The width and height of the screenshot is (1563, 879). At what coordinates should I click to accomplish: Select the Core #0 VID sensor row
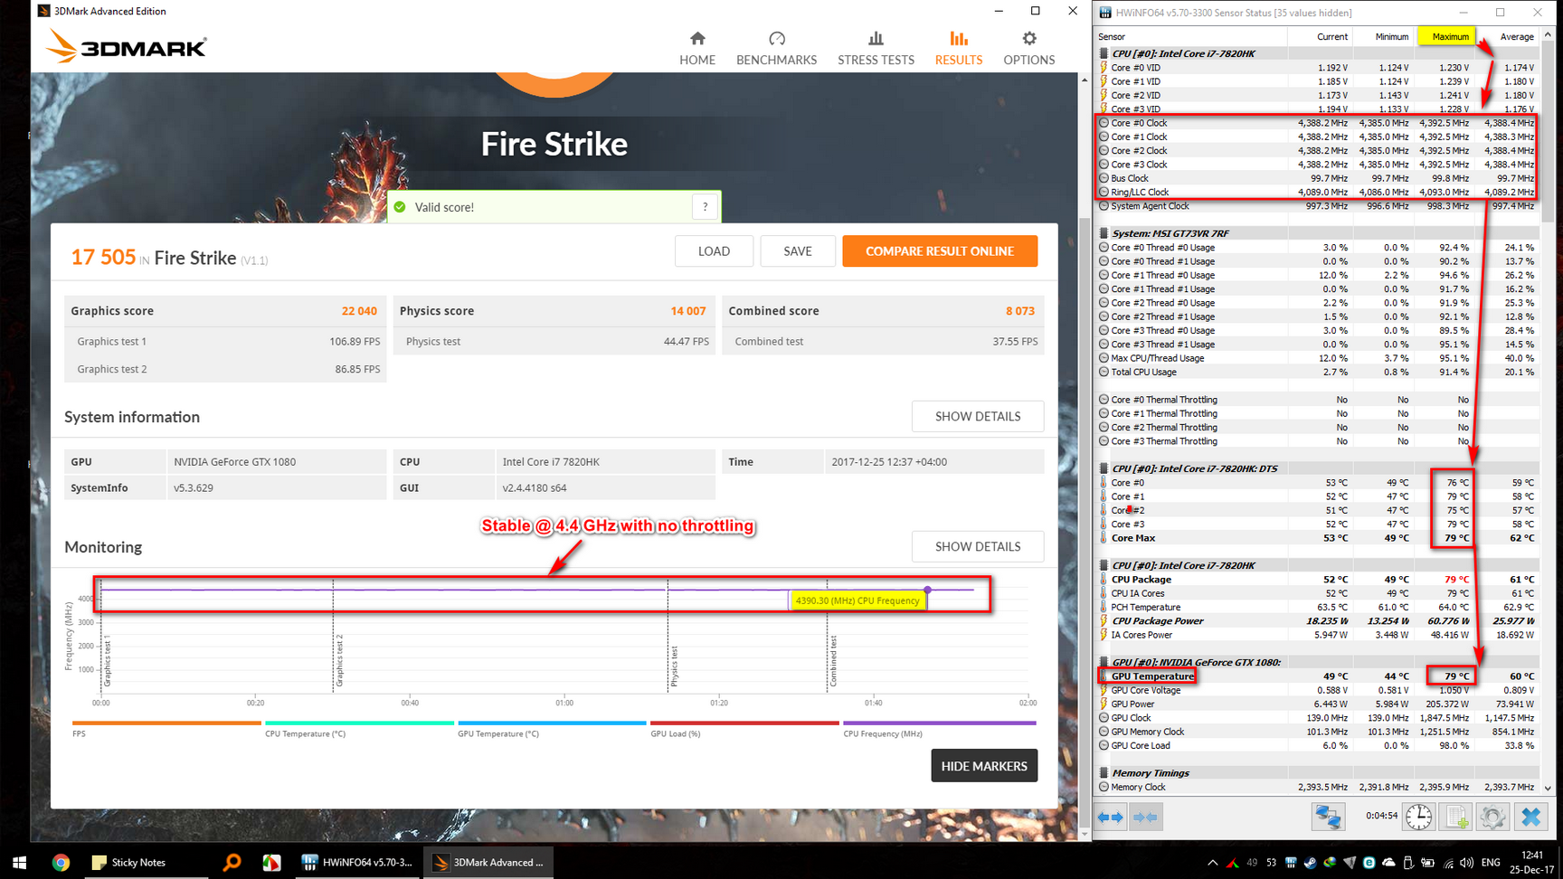(1318, 68)
